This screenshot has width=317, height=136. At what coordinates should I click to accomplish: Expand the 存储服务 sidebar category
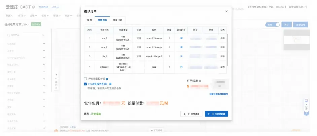(x=26, y=79)
